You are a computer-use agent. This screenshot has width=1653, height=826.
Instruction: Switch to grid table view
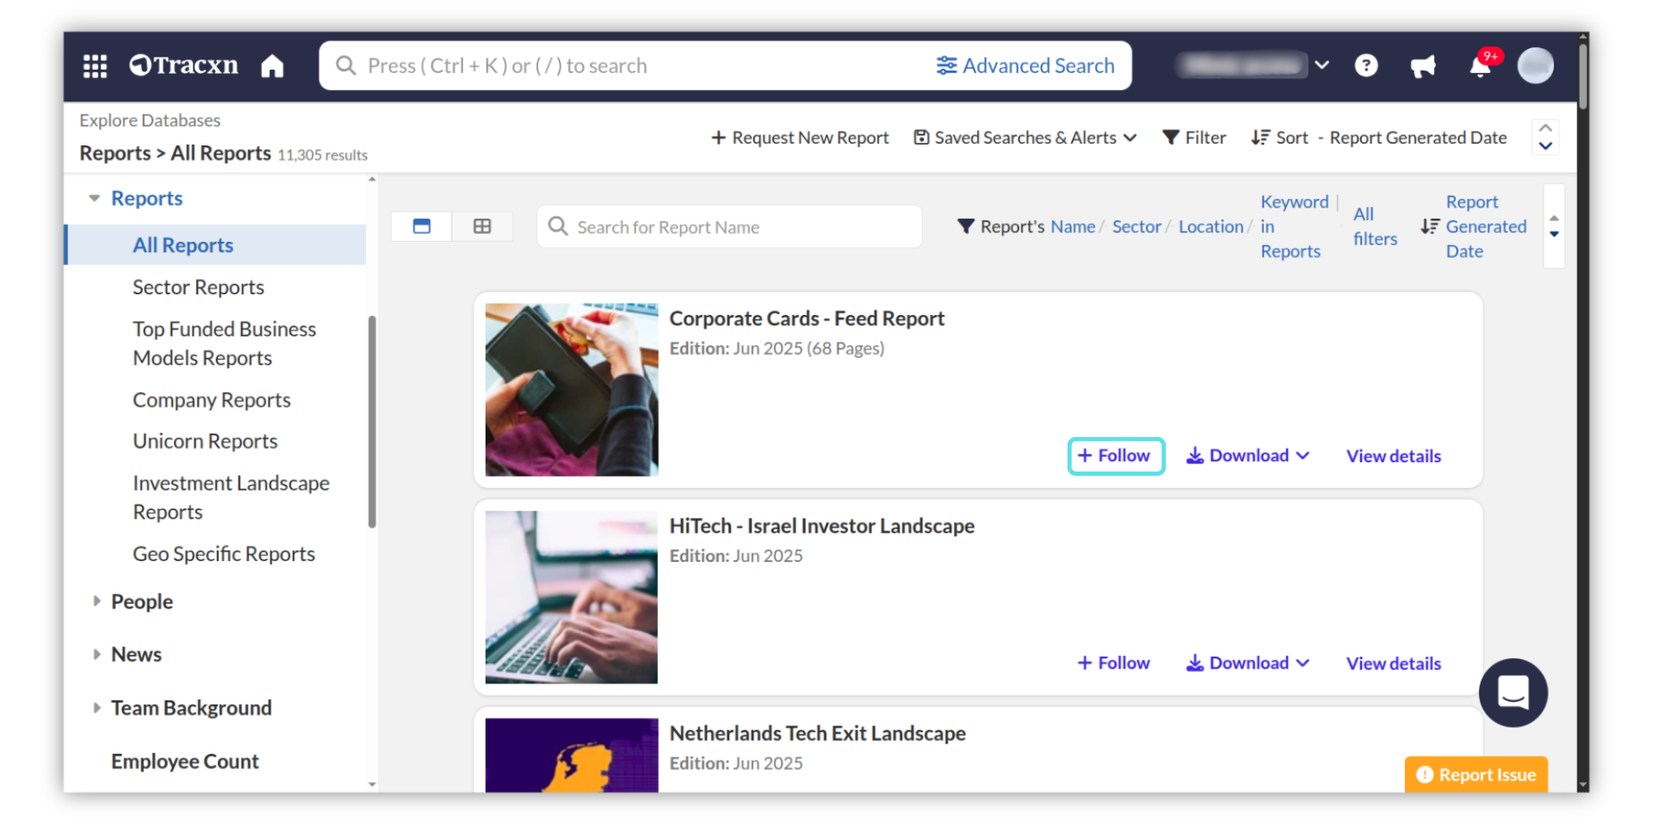pos(482,226)
